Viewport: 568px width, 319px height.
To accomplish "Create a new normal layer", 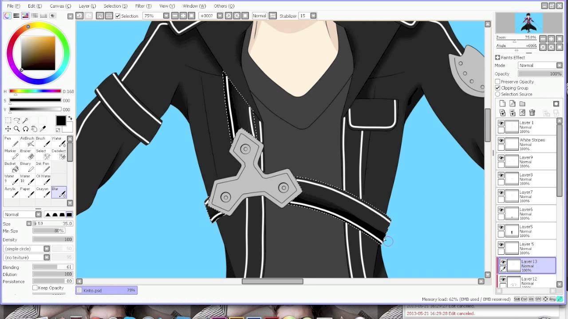I will (502, 104).
